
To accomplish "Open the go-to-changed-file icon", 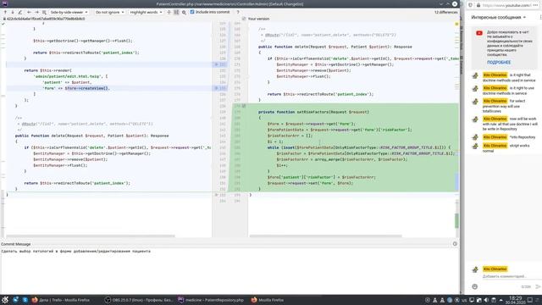I will pyautogui.click(x=44, y=12).
